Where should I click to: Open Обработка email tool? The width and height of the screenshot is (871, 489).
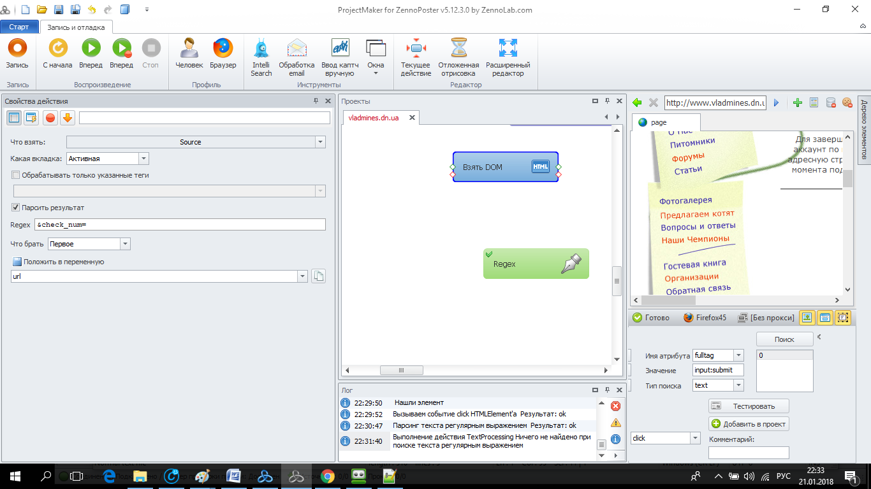click(x=296, y=48)
